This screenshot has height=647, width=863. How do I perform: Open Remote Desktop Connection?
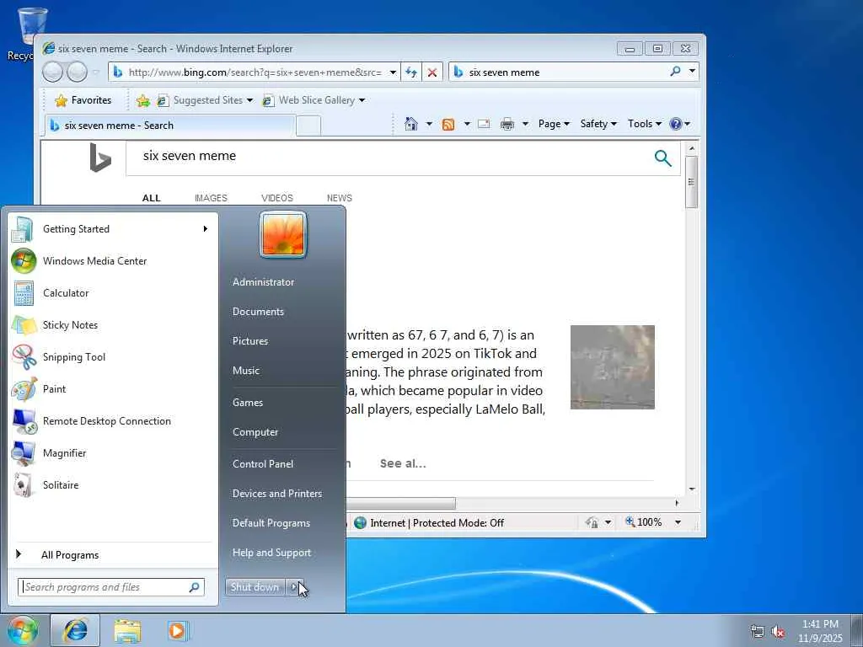pos(114,421)
